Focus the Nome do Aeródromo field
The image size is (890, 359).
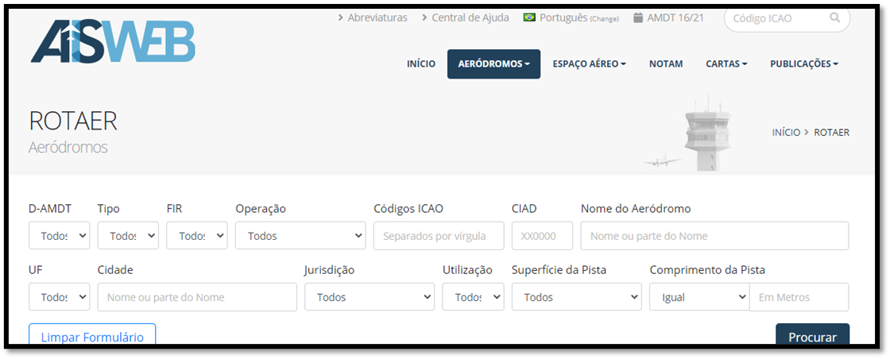(x=714, y=236)
